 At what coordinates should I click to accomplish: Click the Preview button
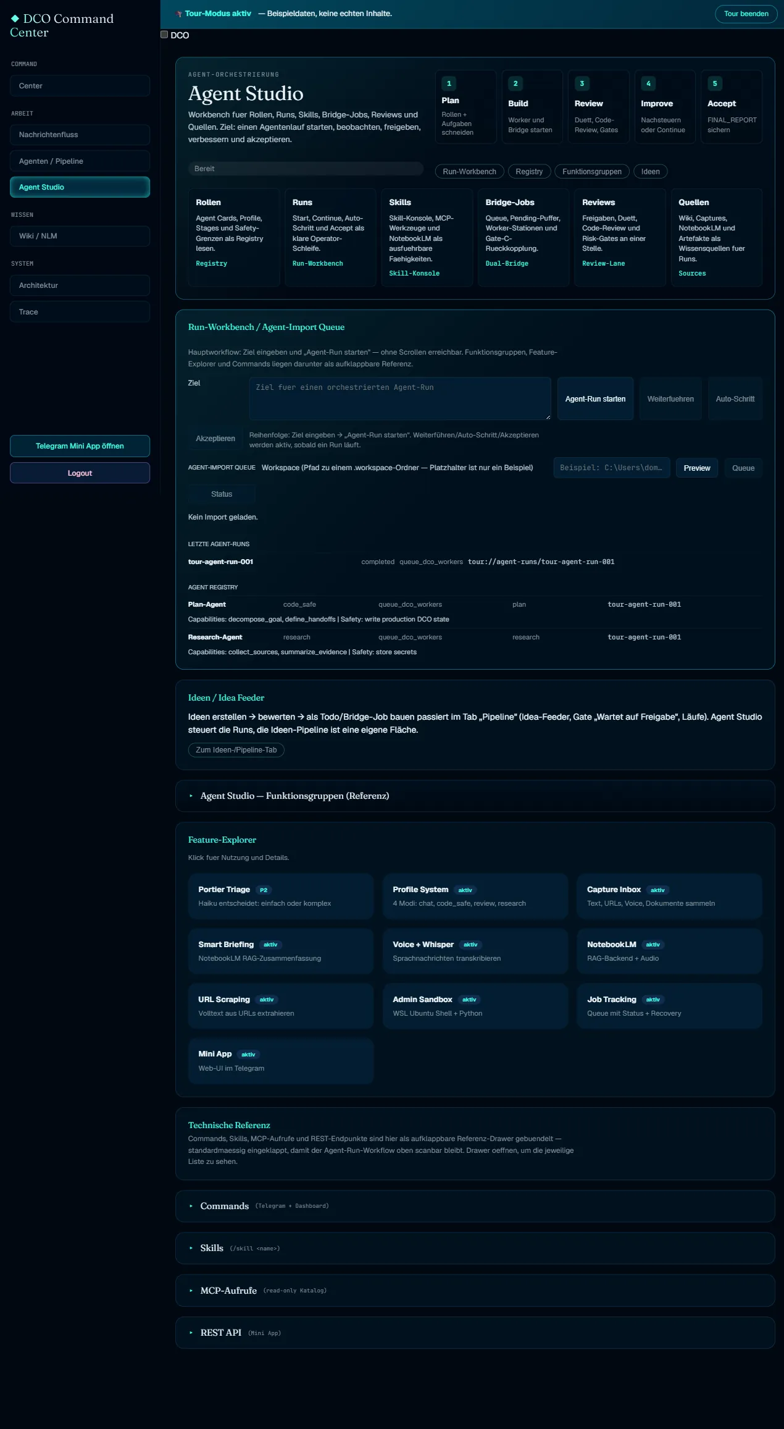[697, 468]
